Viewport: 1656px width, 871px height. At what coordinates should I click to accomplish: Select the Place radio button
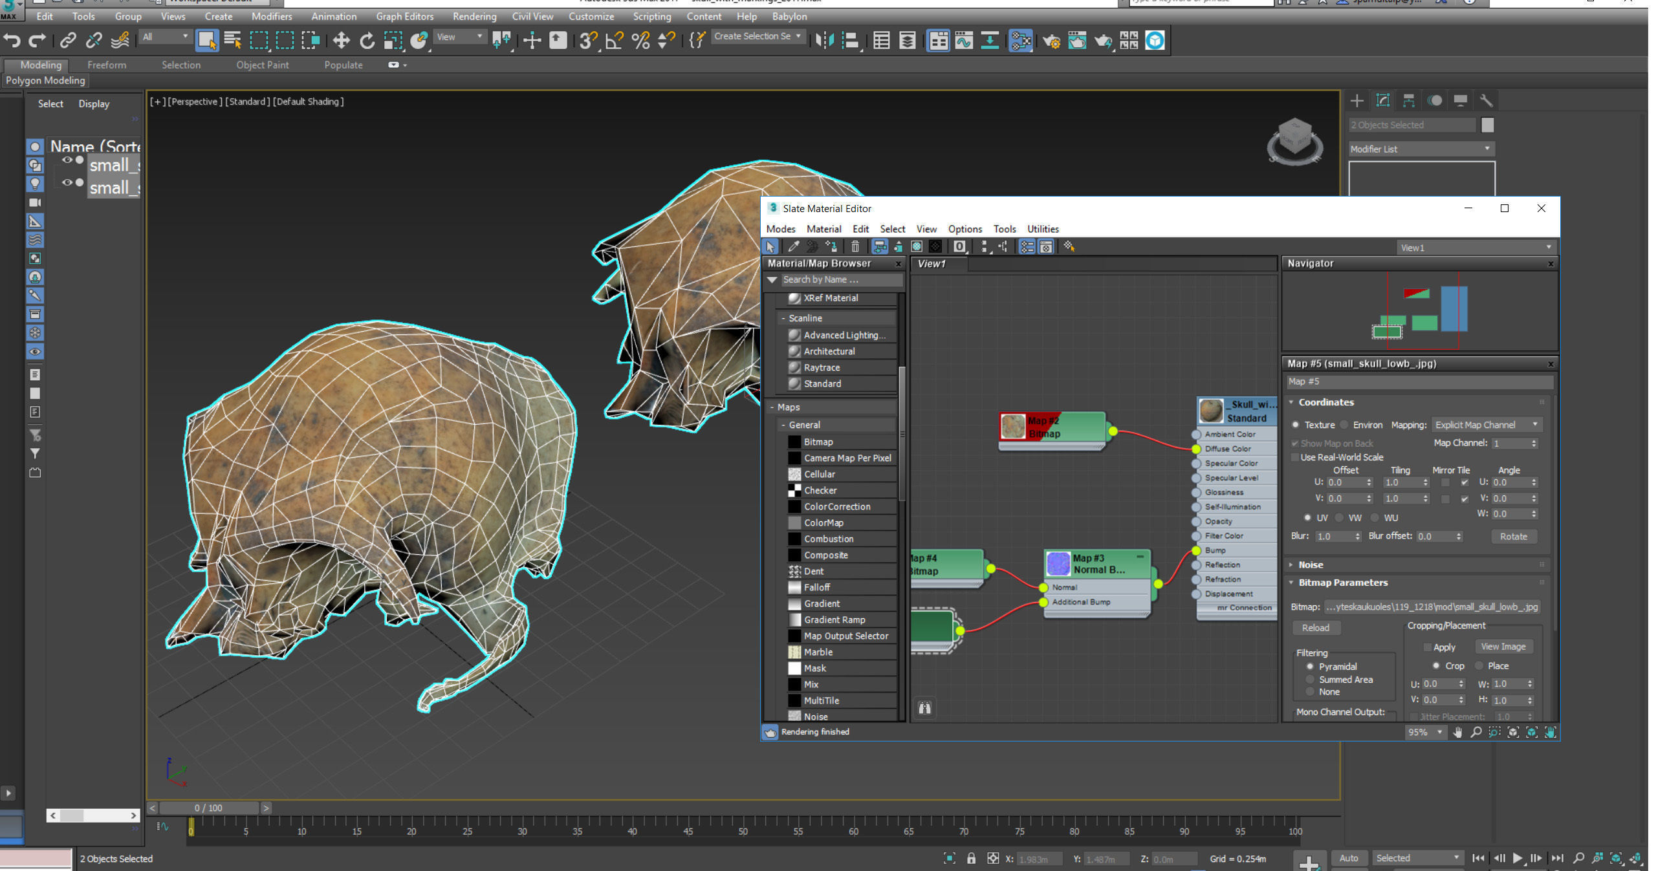click(x=1479, y=666)
